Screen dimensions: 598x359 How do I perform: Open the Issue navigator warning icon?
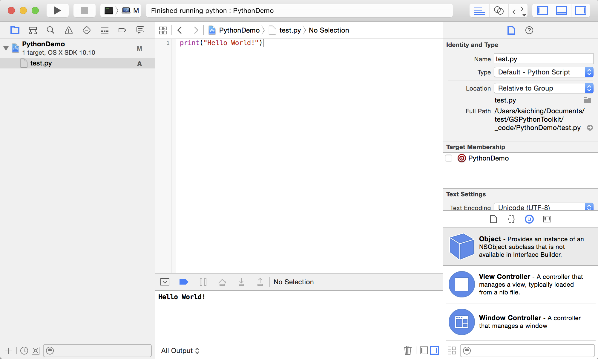tap(69, 30)
